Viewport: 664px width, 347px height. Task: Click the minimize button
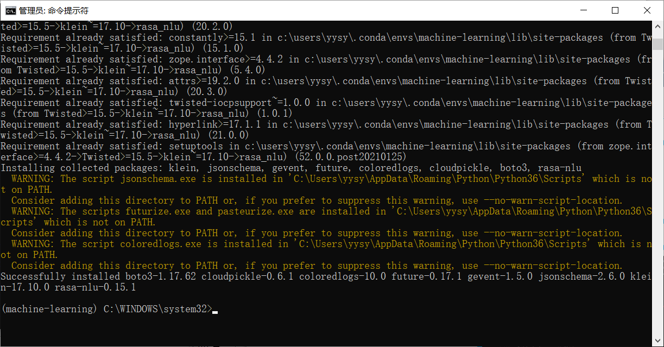coord(584,10)
